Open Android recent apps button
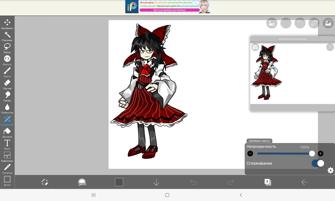 point(93,195)
